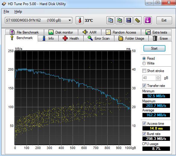Screen dimensions: 176x156
Task: Save screenshot with floppy disk icon
Action: click(x=128, y=20)
